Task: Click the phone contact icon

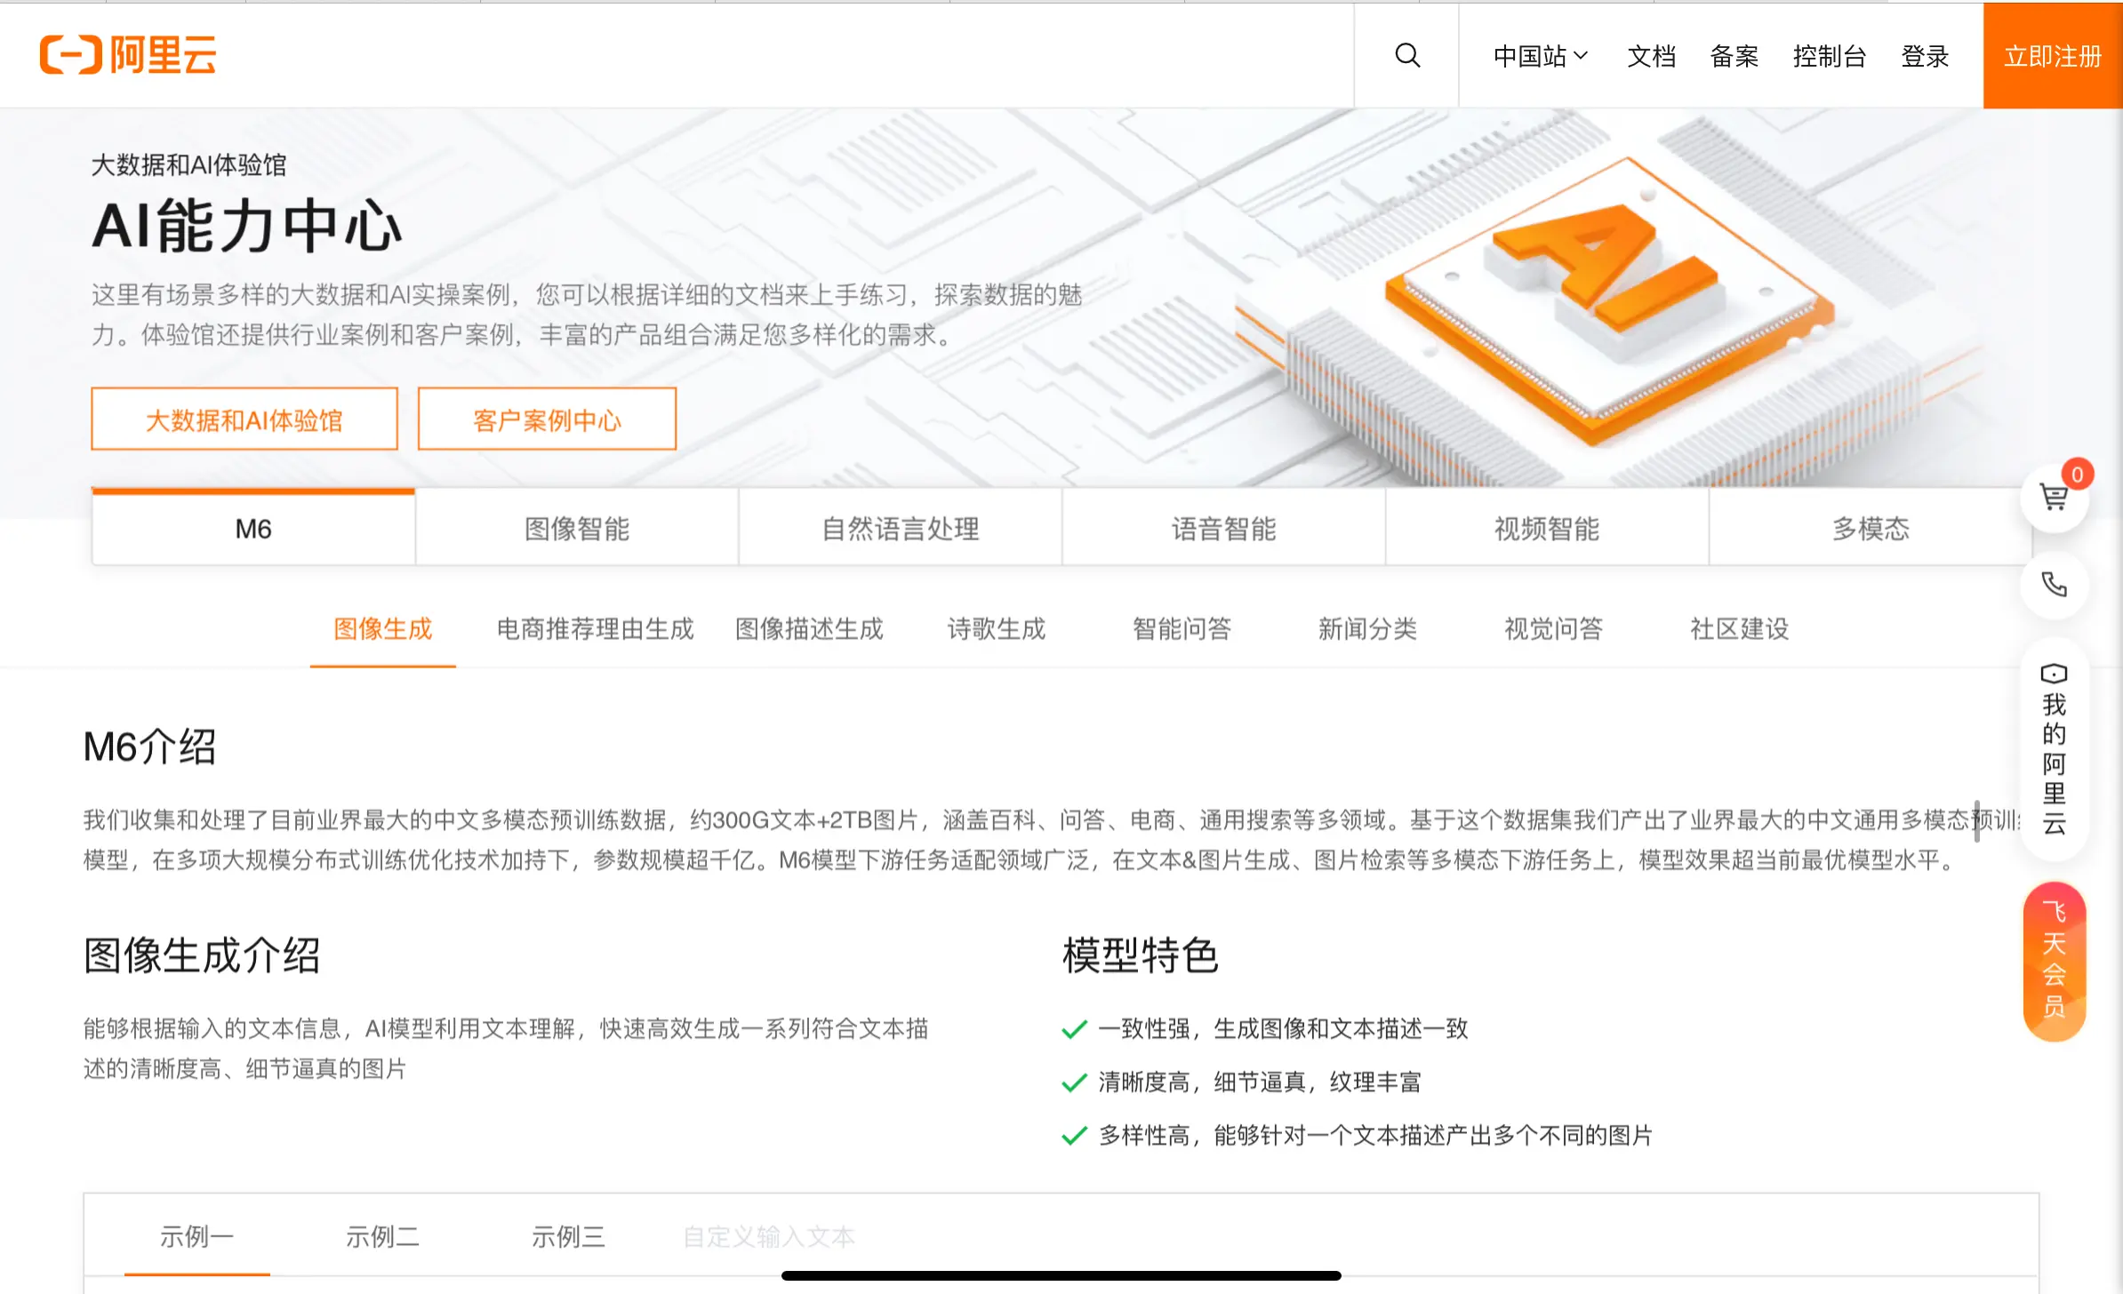Action: coord(2054,585)
